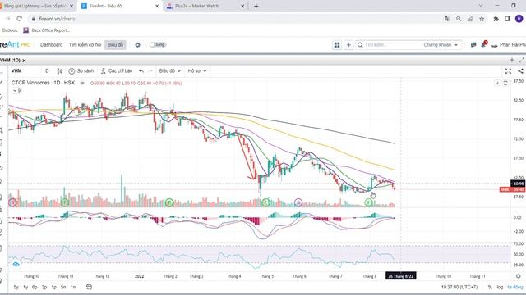Open the FireAnt settings gear
The image size is (526, 295).
[x=137, y=45]
